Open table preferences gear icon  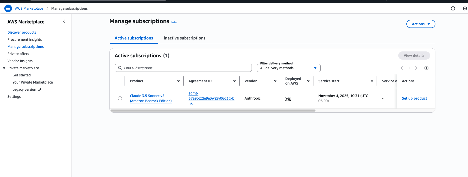click(426, 68)
